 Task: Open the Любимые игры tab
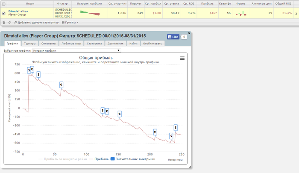coord(71,44)
